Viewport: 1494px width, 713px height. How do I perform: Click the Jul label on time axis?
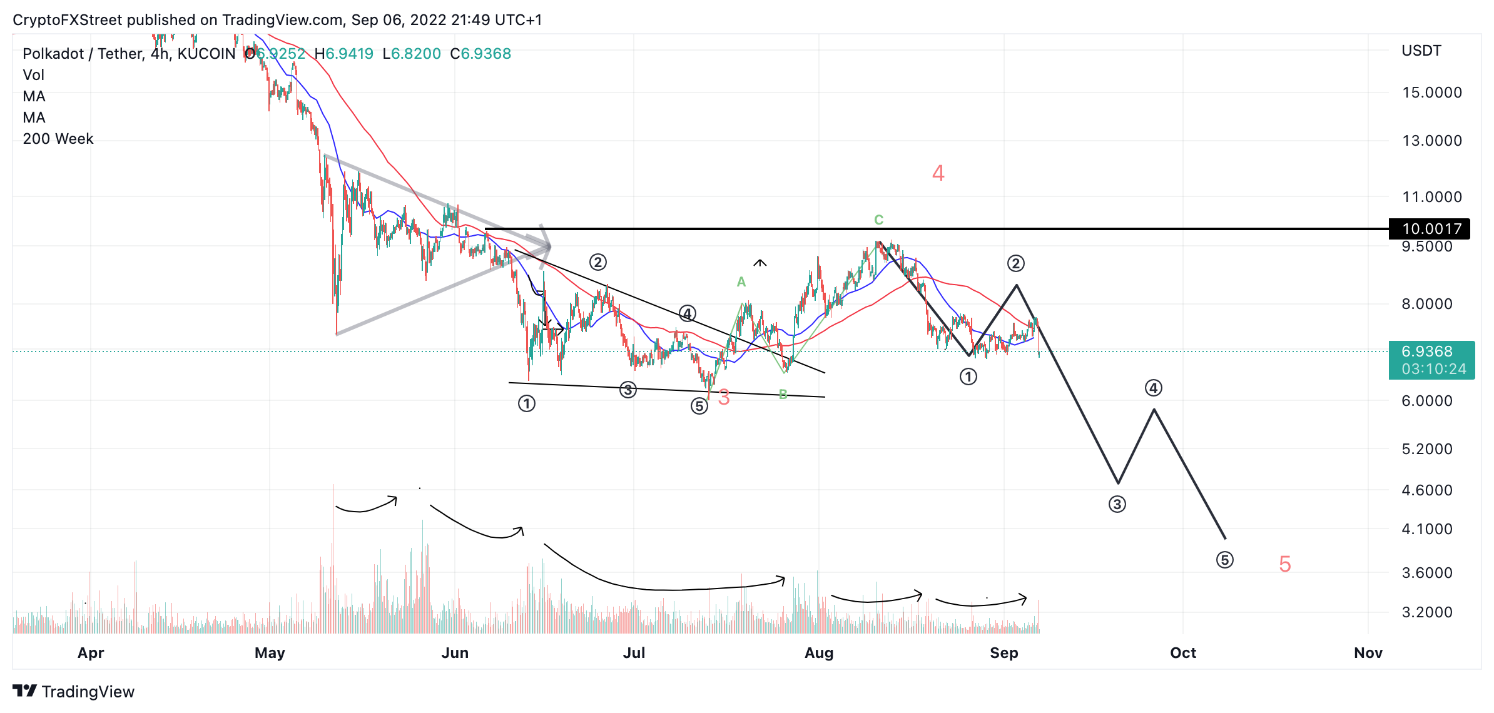pyautogui.click(x=634, y=653)
